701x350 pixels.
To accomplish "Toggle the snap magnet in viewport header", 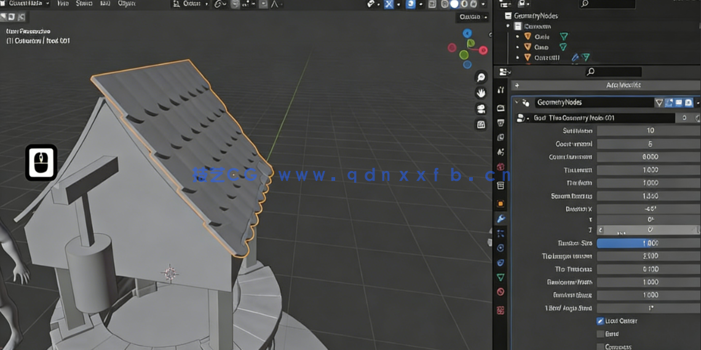I will click(236, 4).
